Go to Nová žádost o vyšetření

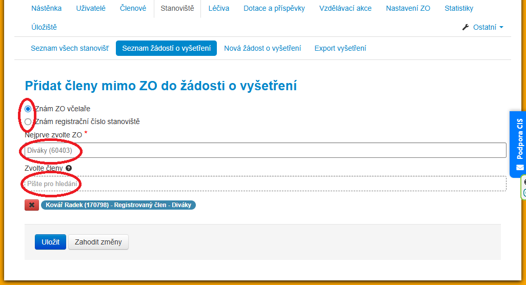[x=262, y=48]
